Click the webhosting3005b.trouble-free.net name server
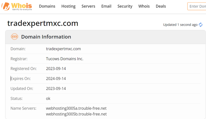The width and height of the screenshot is (206, 119). (x=76, y=114)
